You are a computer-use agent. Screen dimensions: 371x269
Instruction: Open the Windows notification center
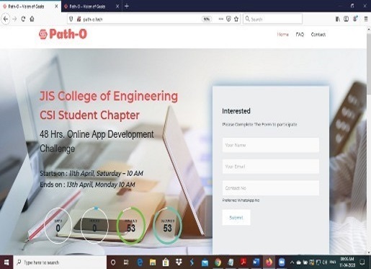click(x=362, y=262)
